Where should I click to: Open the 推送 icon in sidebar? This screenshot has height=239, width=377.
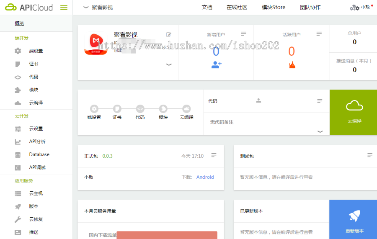[x=18, y=232]
